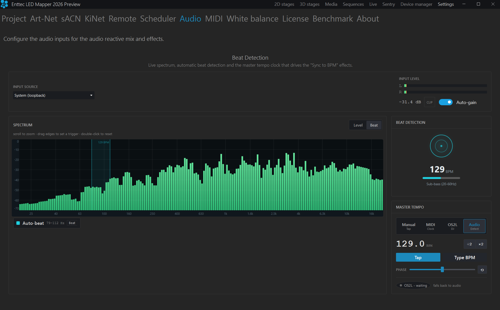
Task: Open the Sequences section
Action: pos(353,4)
